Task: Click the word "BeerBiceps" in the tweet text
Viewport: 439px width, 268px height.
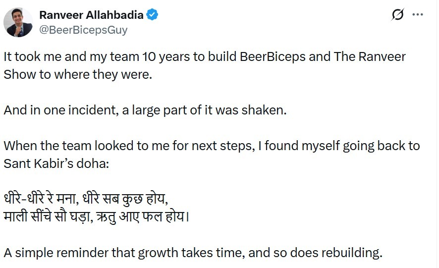Action: 272,56
